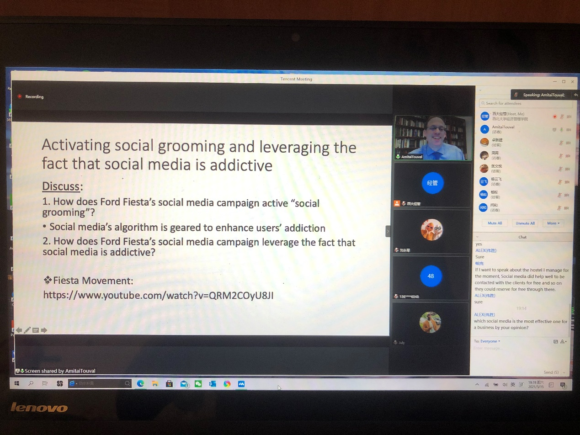
Task: Click the previous slide arrow icon
Action: pos(19,330)
